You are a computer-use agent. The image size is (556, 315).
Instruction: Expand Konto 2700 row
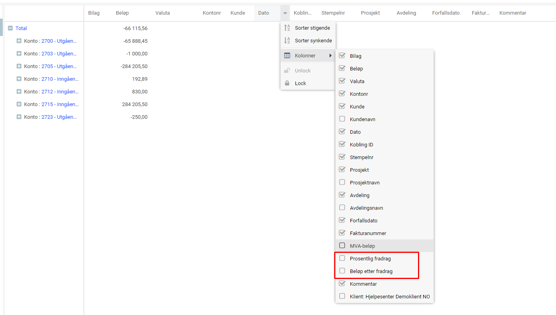[19, 41]
